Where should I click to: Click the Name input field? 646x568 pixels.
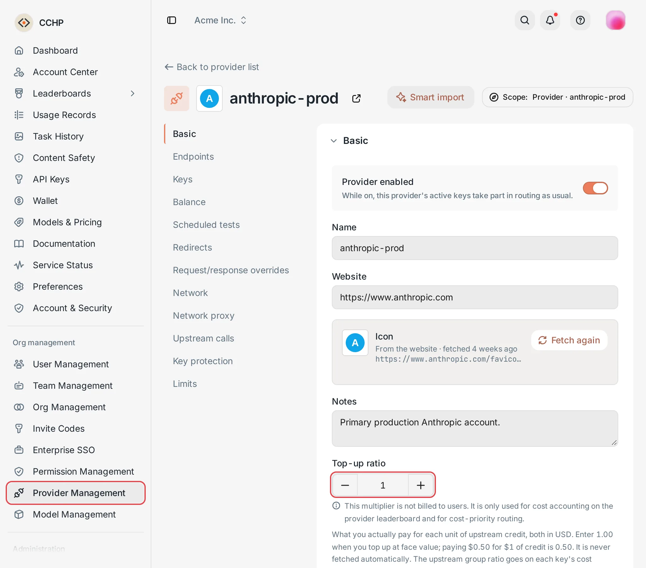click(x=475, y=248)
